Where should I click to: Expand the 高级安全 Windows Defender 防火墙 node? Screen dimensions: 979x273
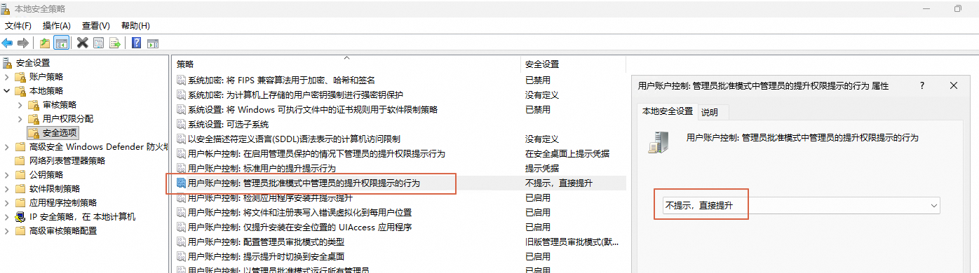point(8,146)
